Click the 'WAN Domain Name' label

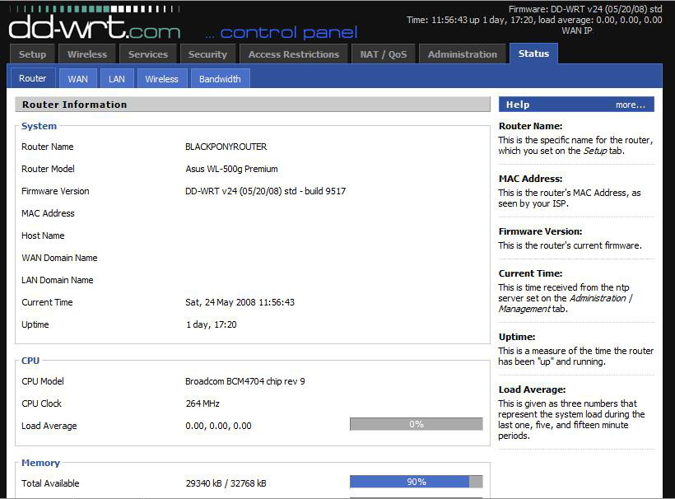click(59, 258)
